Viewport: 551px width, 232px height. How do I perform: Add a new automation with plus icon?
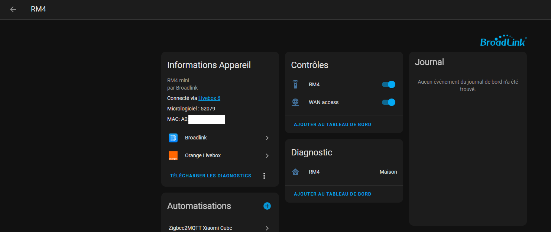(x=267, y=206)
